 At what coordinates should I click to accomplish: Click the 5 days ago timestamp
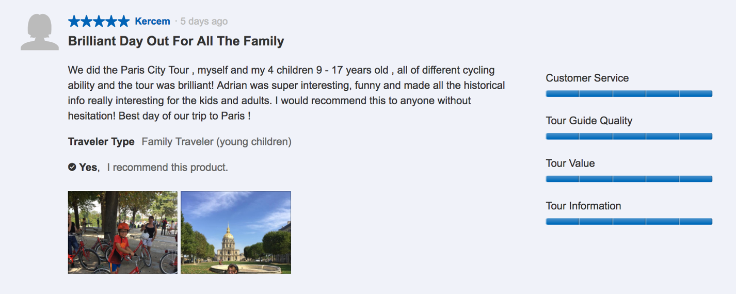pos(204,21)
